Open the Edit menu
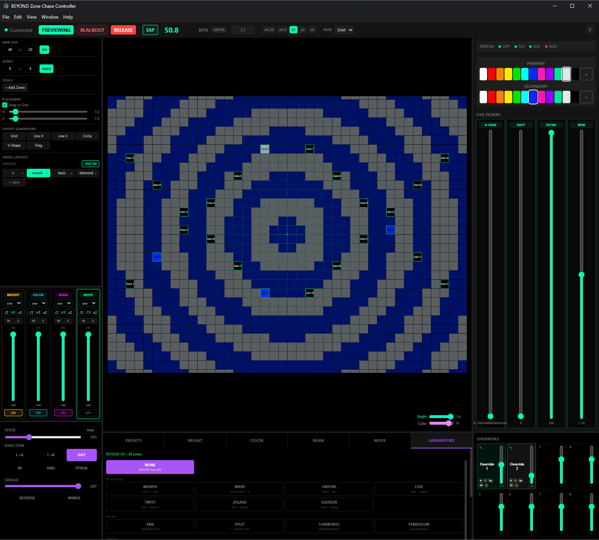This screenshot has width=599, height=540. tap(18, 17)
